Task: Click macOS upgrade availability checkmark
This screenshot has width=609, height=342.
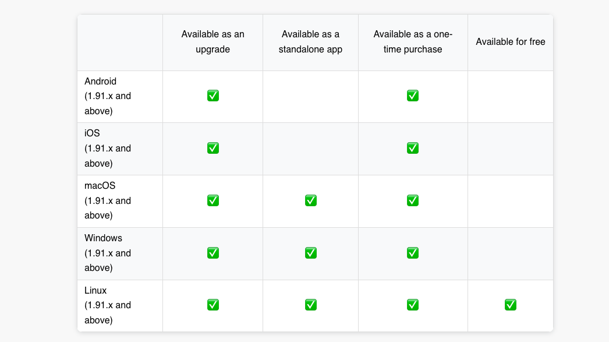Action: [x=213, y=200]
